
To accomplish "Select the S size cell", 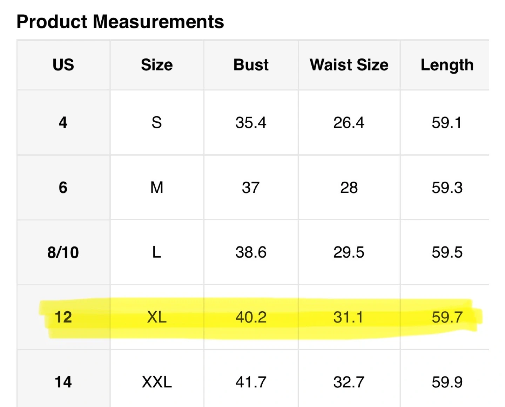I will pyautogui.click(x=157, y=122).
